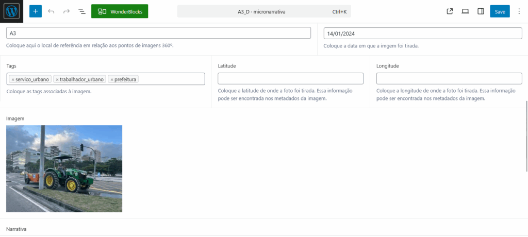
Task: Remove the prefeitura tag
Action: coord(112,79)
